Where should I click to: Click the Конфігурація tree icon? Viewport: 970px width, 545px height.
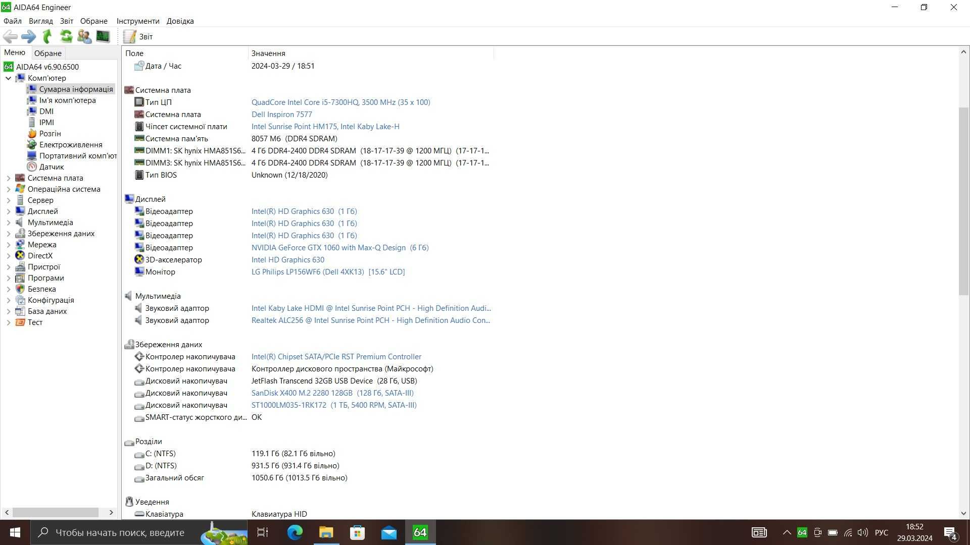(x=20, y=300)
